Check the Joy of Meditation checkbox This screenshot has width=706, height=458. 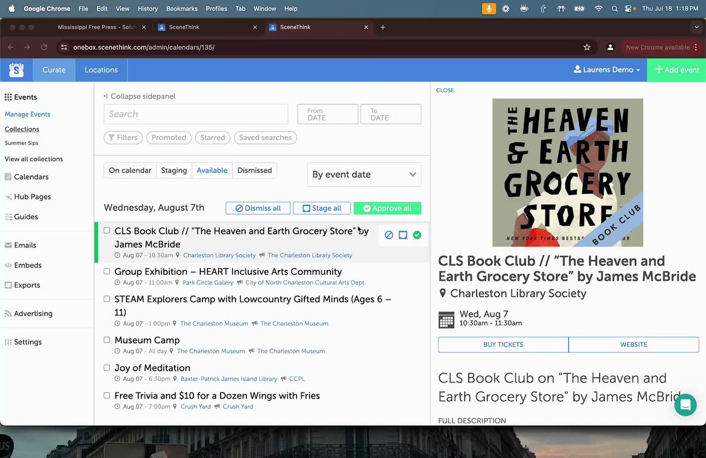click(x=107, y=368)
